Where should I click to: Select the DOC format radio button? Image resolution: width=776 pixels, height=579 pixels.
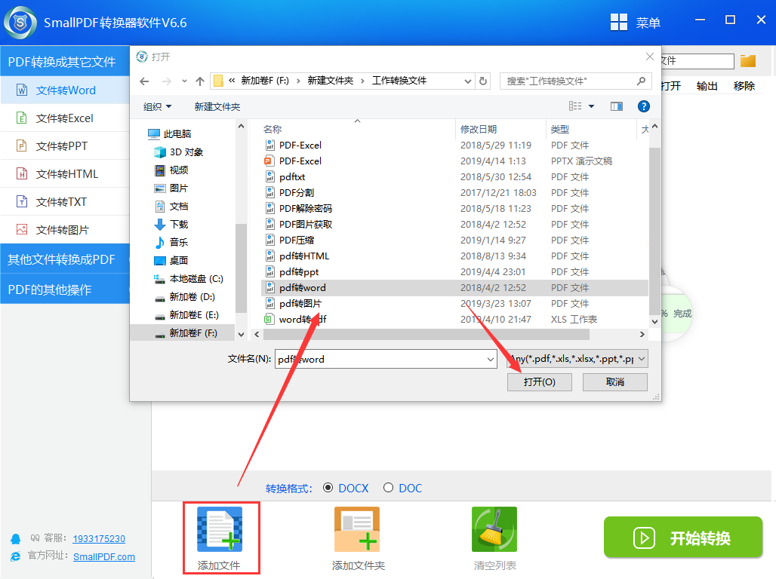(389, 488)
